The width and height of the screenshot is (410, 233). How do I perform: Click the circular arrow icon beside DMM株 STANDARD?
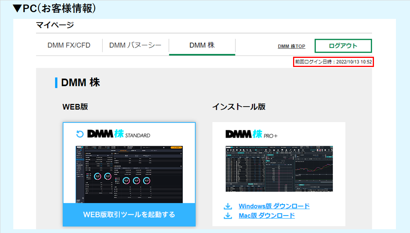(80, 134)
